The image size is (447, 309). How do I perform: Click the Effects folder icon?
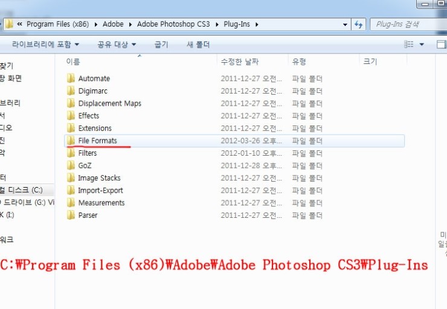[71, 116]
